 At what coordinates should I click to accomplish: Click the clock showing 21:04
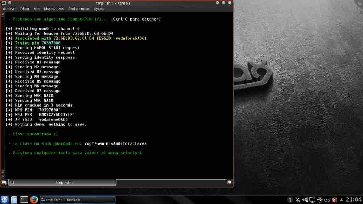tap(353, 200)
